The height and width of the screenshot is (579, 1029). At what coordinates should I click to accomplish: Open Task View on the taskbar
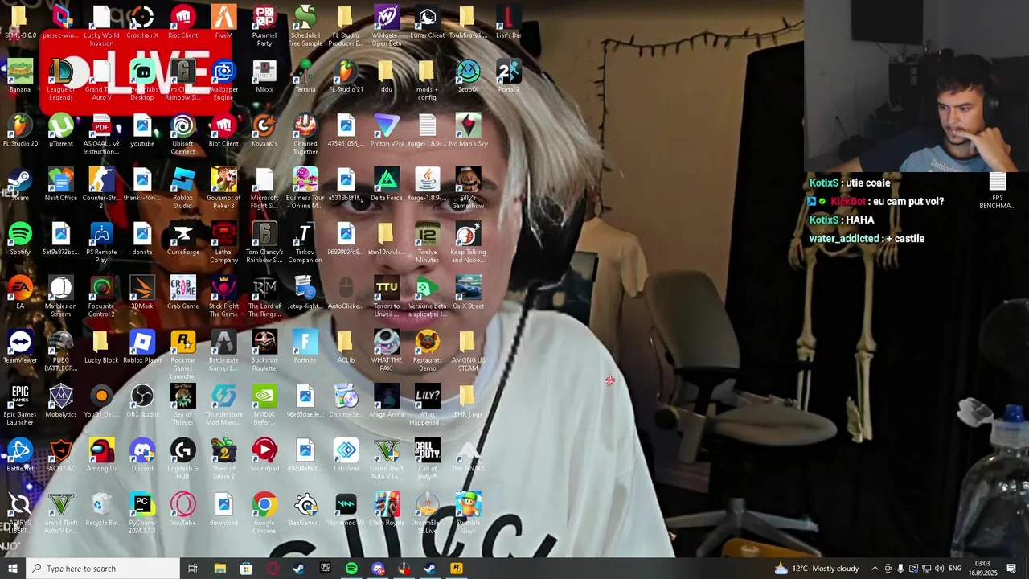pyautogui.click(x=193, y=569)
